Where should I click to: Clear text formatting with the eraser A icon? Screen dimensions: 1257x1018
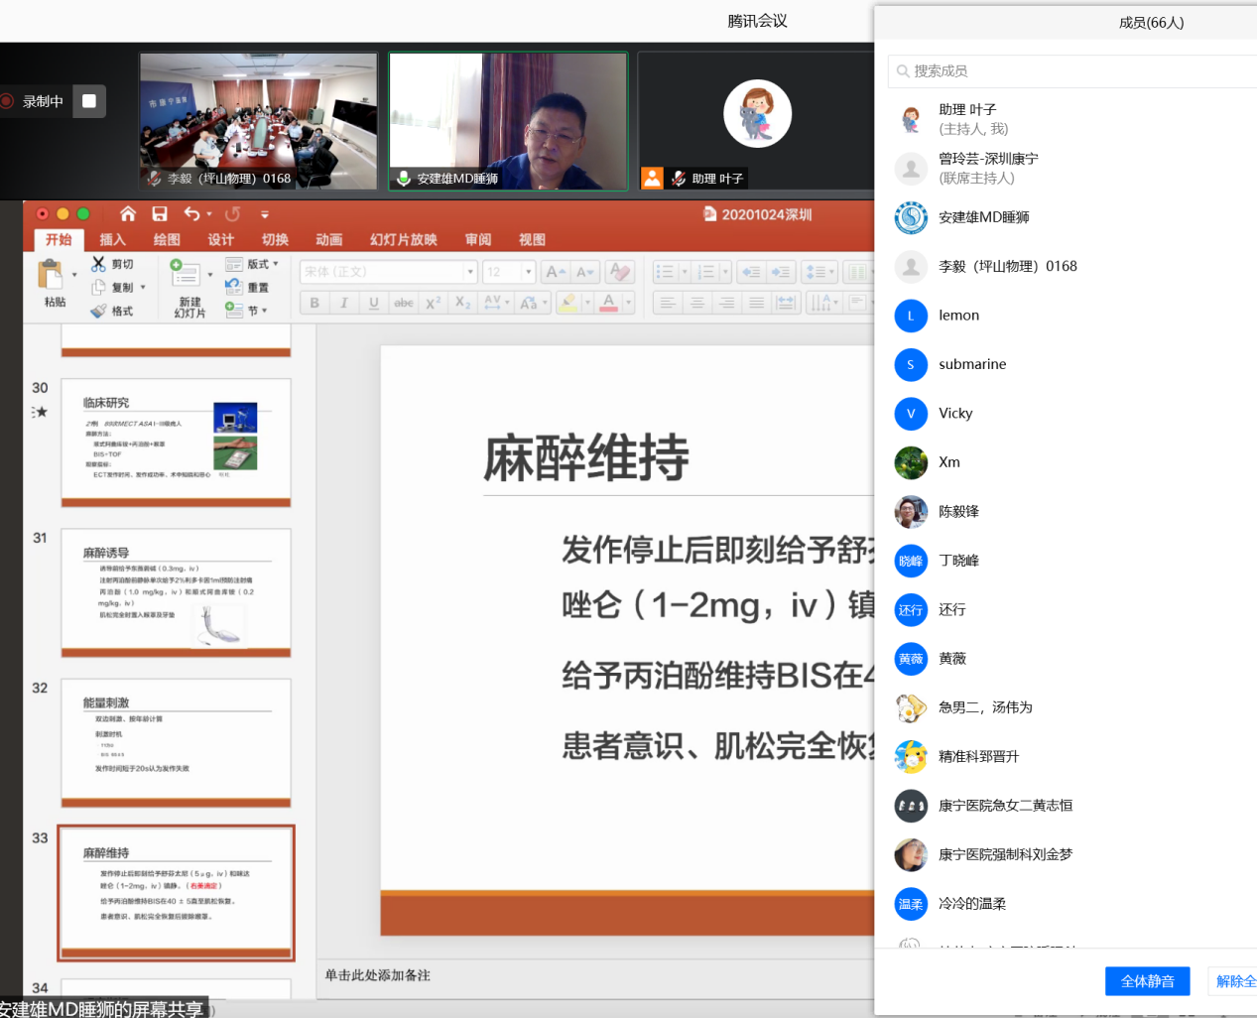tap(620, 272)
